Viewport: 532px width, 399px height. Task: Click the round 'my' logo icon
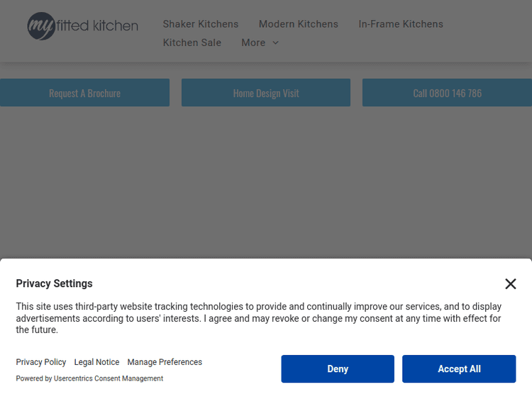tap(41, 26)
